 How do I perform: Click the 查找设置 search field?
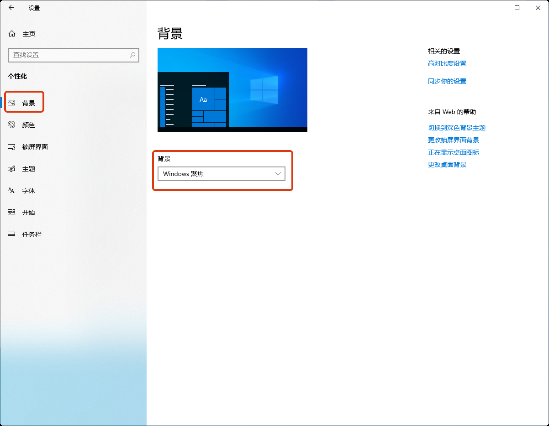74,55
